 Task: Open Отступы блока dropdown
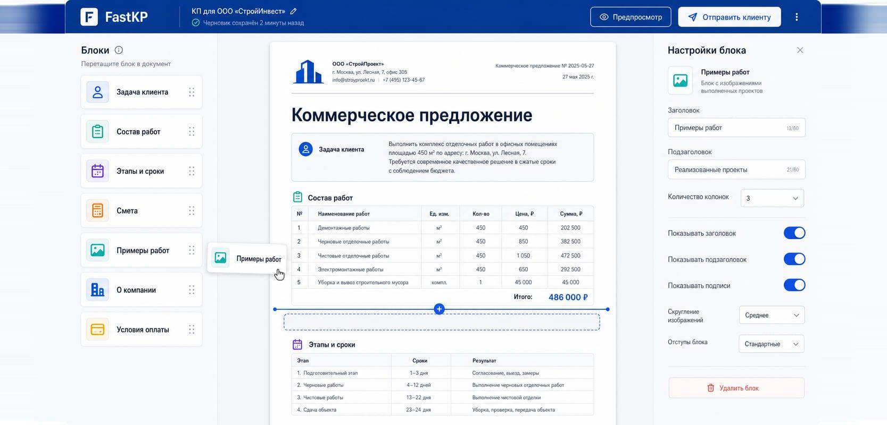pyautogui.click(x=772, y=344)
